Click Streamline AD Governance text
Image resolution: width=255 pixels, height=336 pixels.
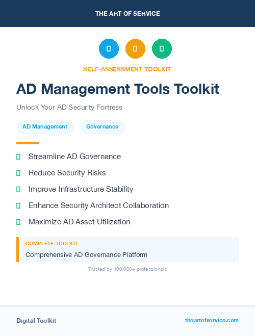point(74,157)
